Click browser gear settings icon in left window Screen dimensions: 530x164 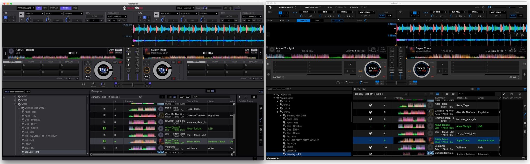coord(254,97)
